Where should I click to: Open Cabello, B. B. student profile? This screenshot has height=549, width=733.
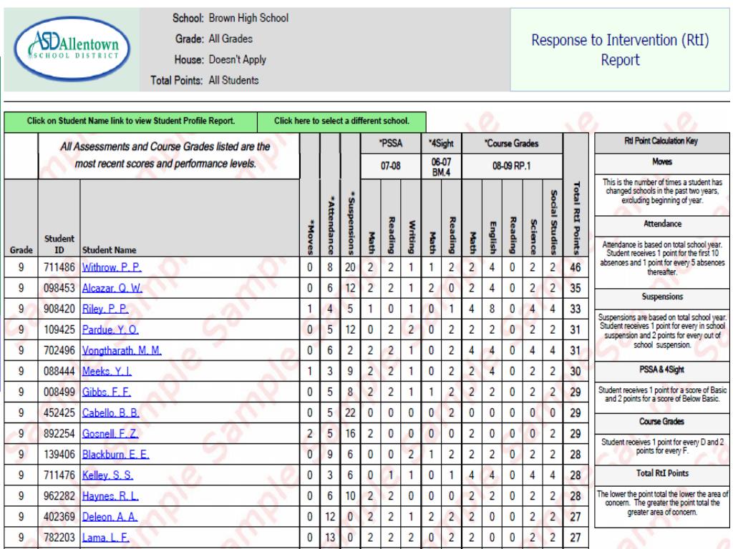[x=110, y=412]
